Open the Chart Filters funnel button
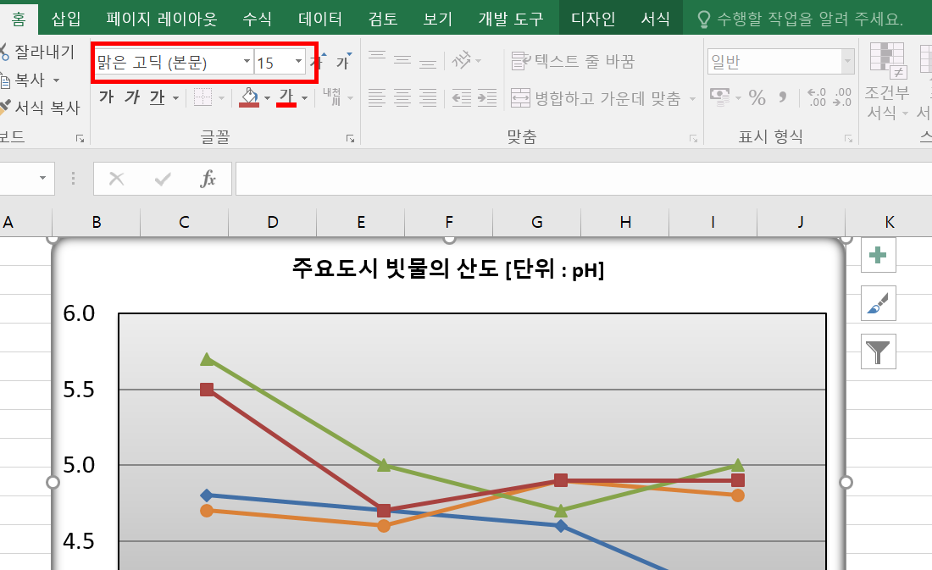This screenshot has height=570, width=932. (879, 351)
